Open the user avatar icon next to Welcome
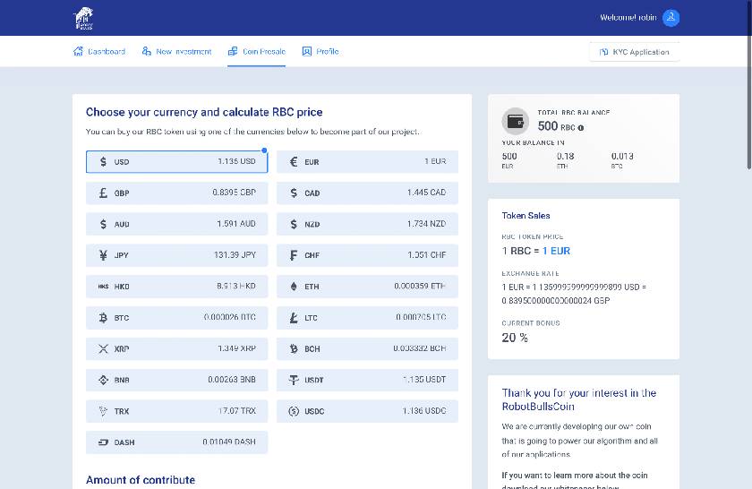This screenshot has height=489, width=752. pos(671,18)
